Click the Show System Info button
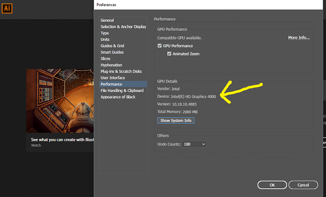This screenshot has width=326, height=197. (176, 120)
